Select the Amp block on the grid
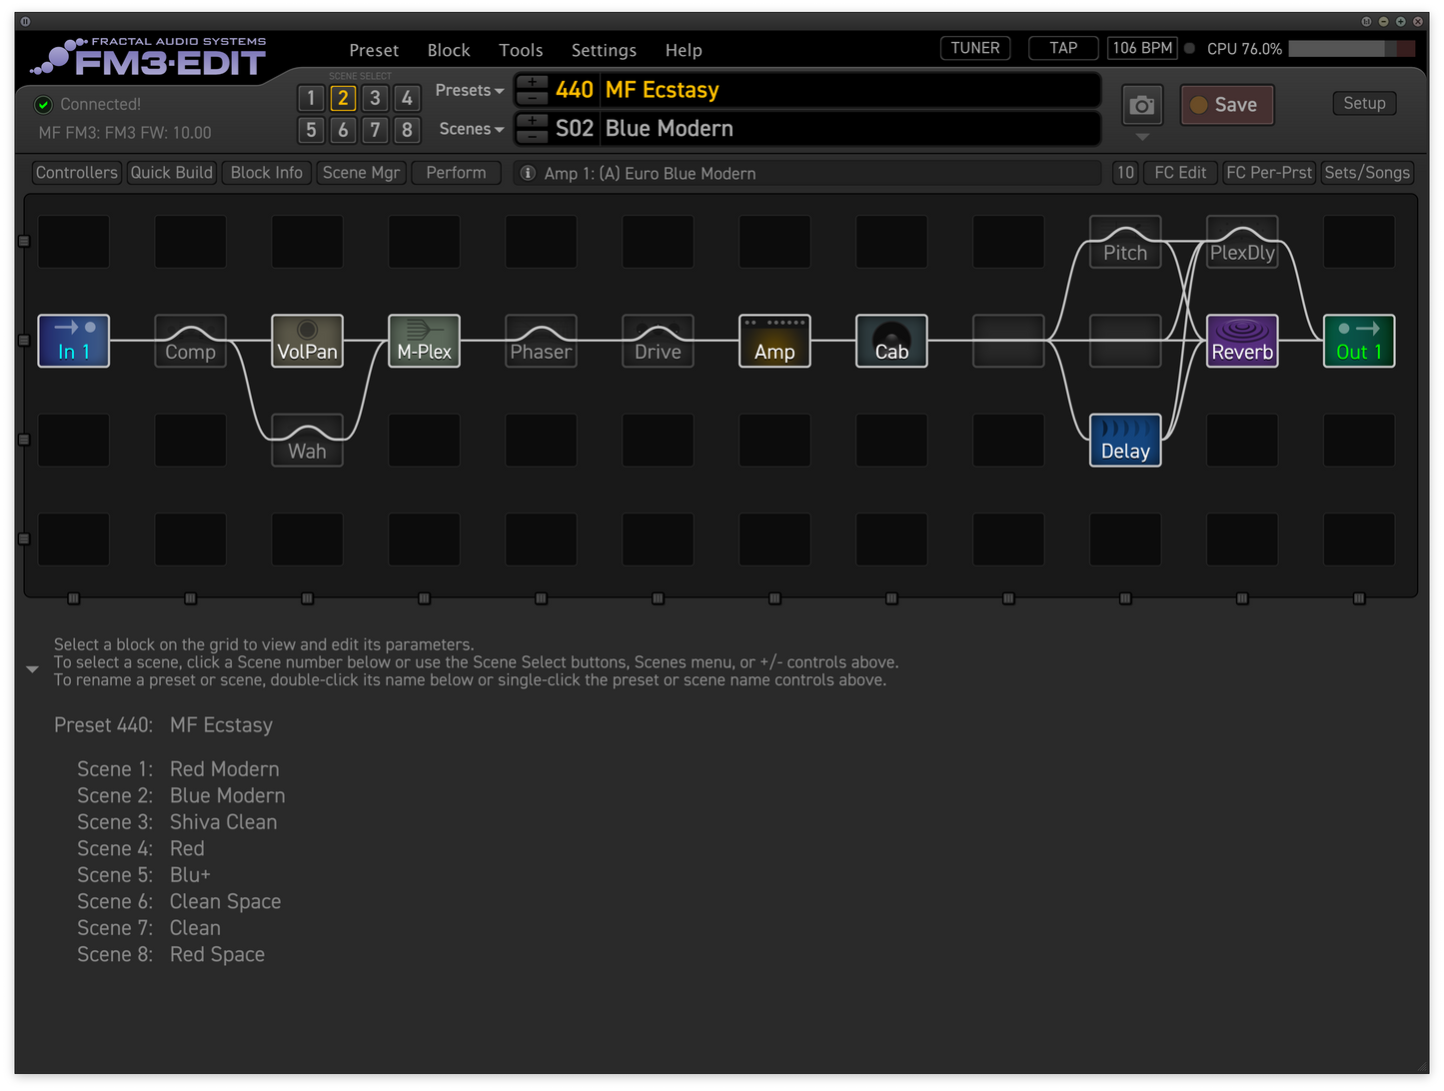This screenshot has height=1091, width=1444. [x=774, y=341]
